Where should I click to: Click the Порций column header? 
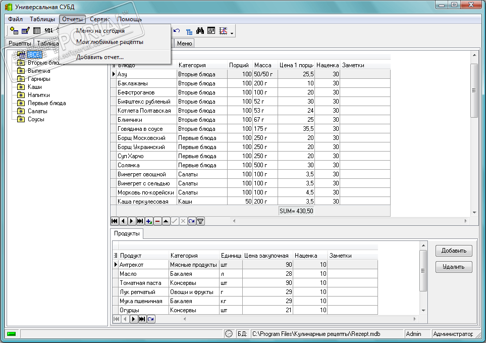click(240, 66)
